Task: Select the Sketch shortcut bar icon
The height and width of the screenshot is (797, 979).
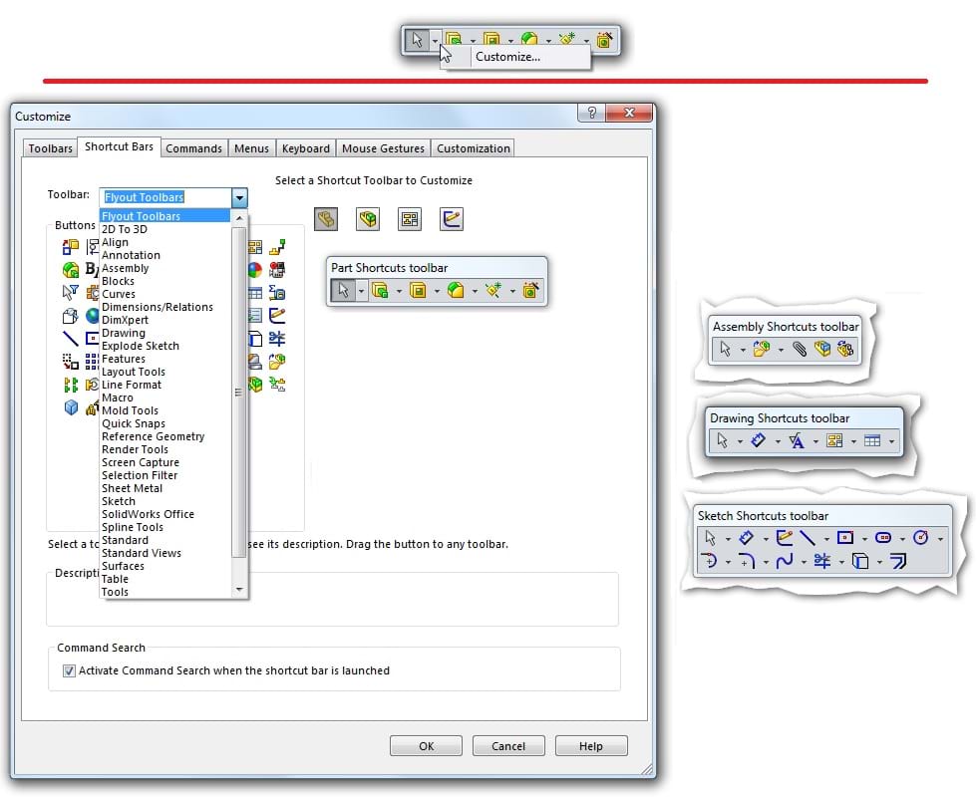Action: coord(452,219)
